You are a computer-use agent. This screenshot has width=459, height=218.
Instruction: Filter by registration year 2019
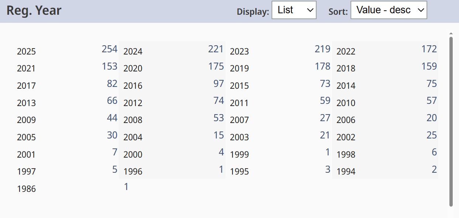239,68
